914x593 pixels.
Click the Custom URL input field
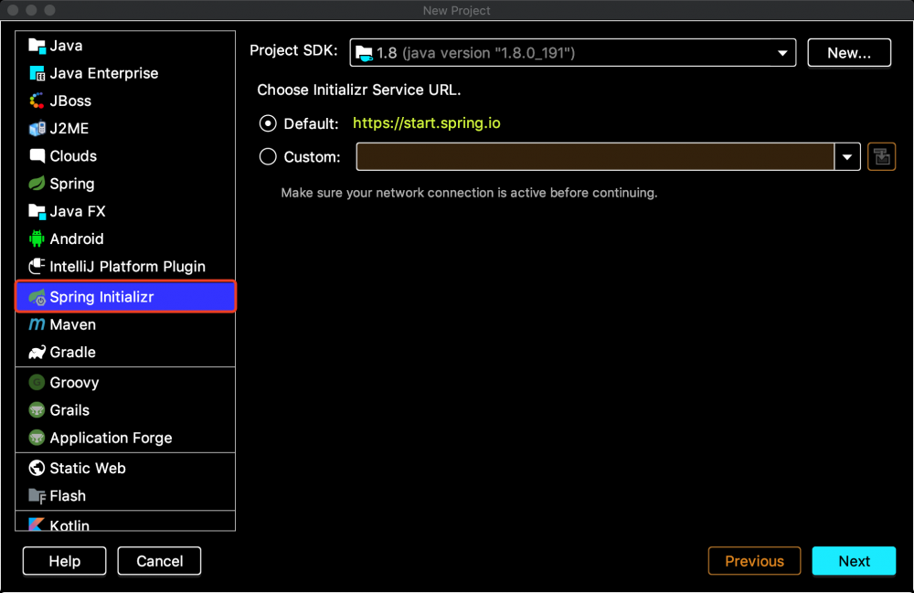[595, 156]
